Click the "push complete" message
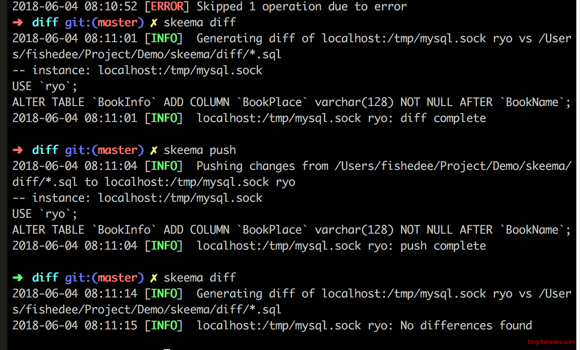 click(x=443, y=246)
